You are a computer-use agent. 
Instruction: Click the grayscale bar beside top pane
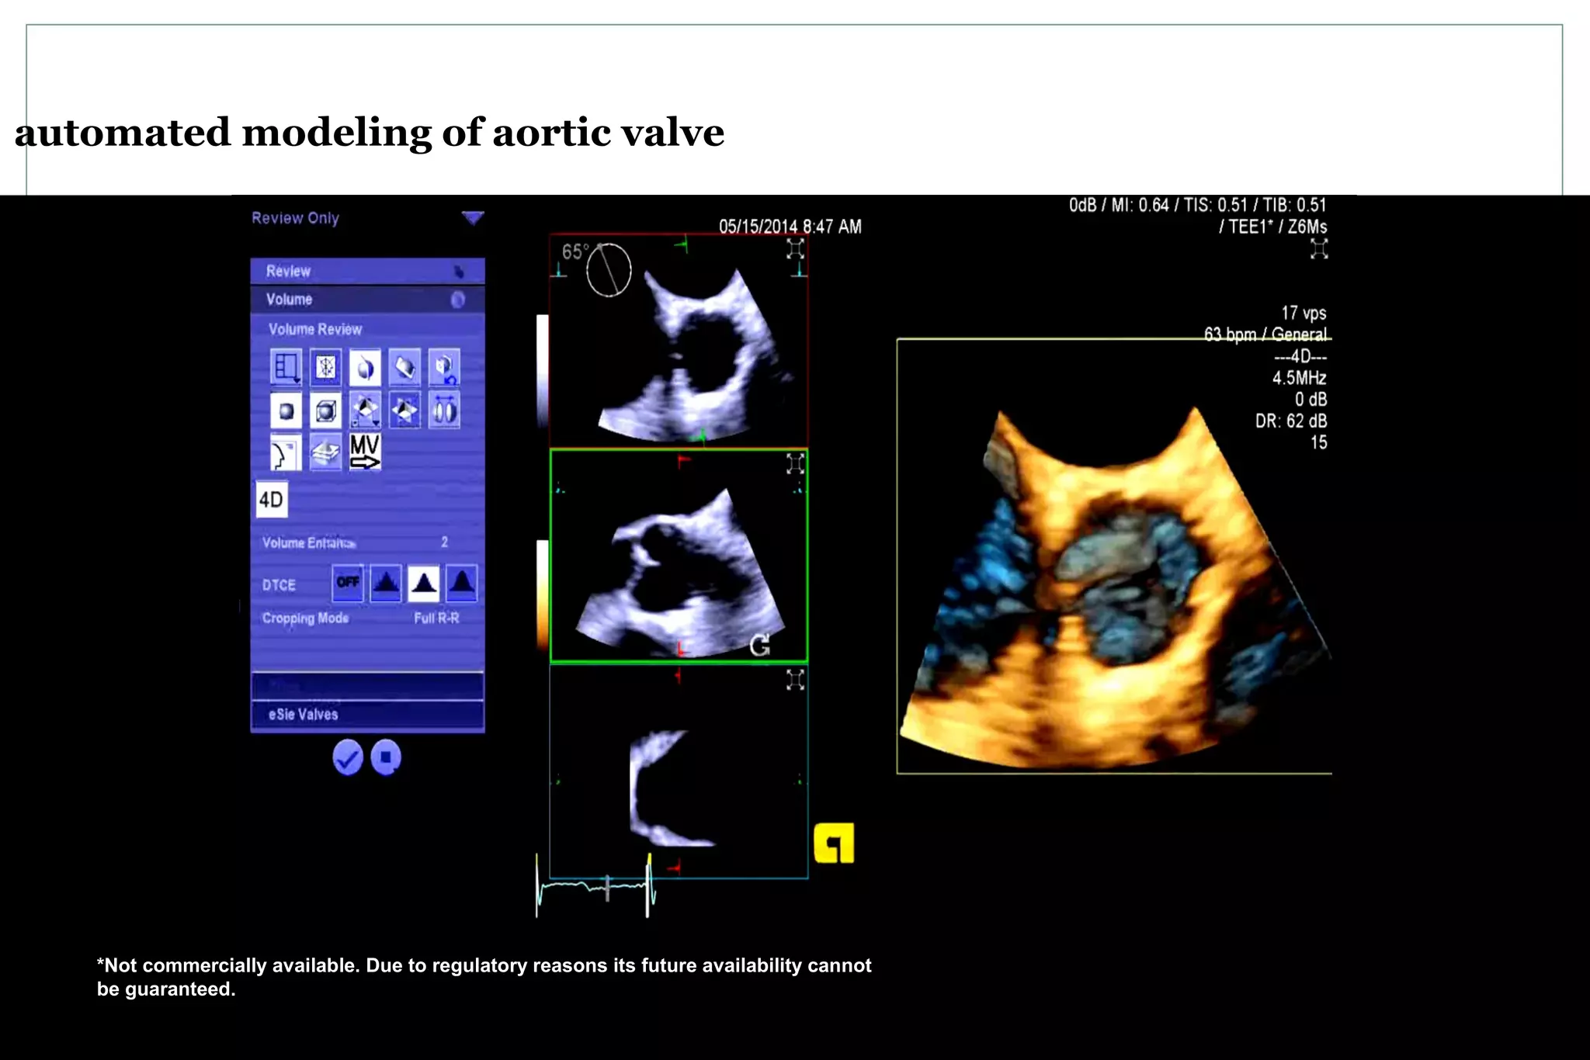coord(542,371)
